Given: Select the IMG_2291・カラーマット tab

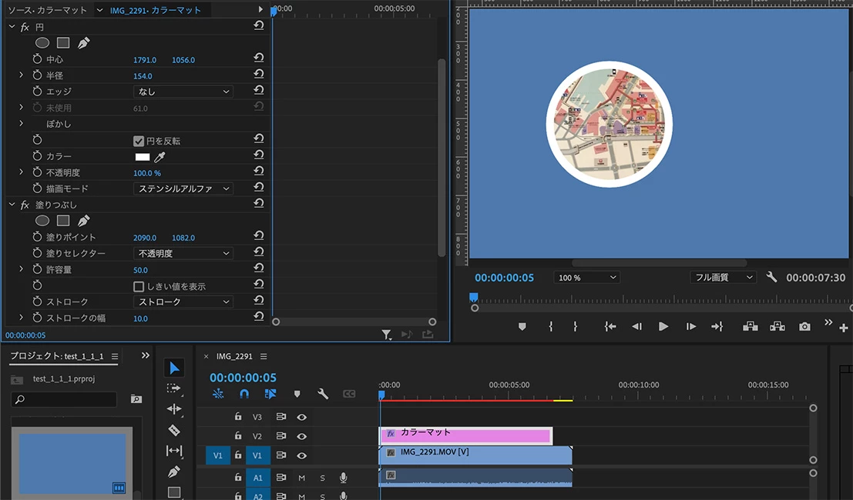Looking at the screenshot, I should 155,10.
